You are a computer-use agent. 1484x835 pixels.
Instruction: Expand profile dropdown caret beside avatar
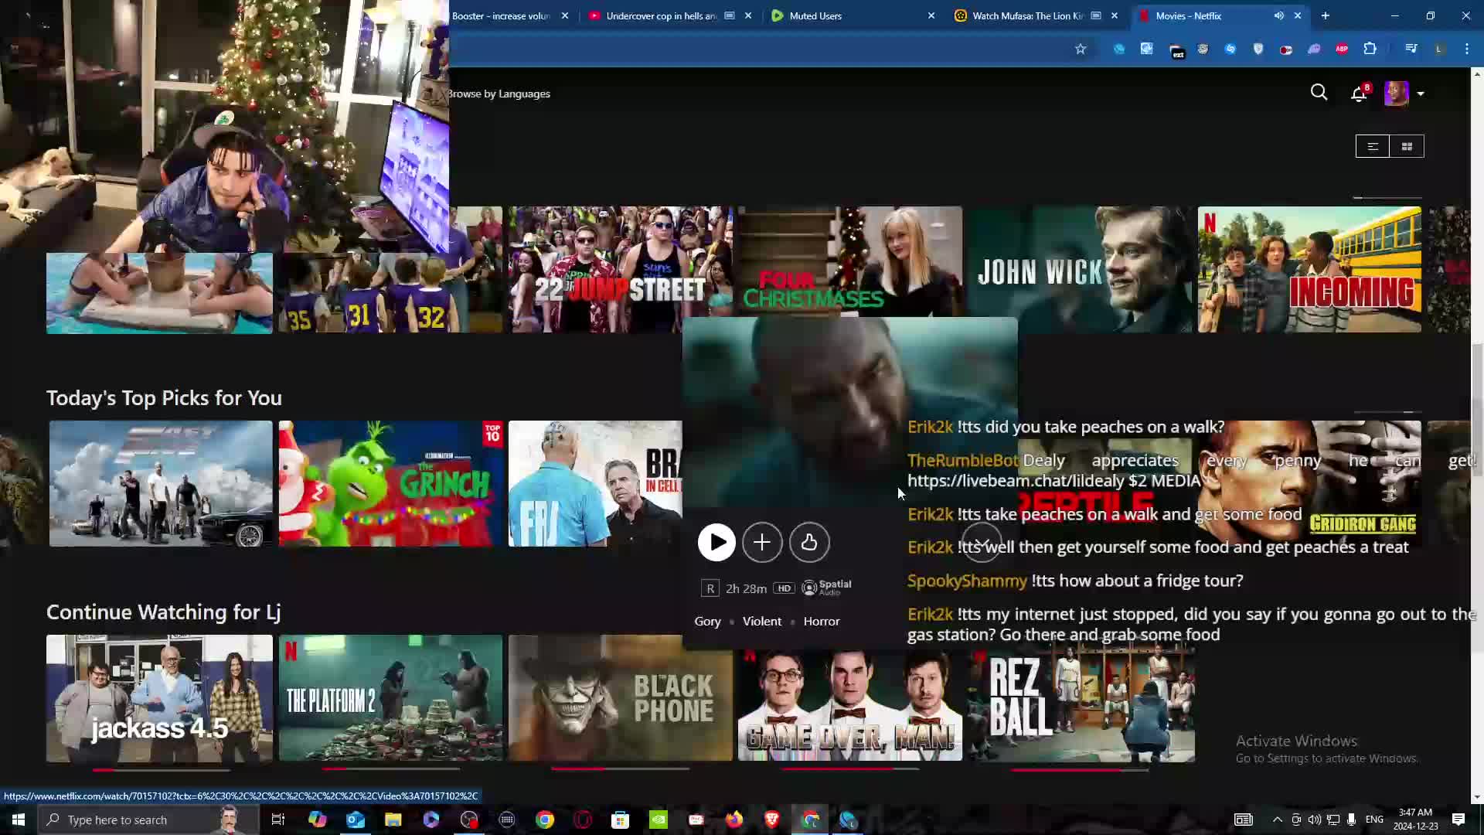[1421, 94]
